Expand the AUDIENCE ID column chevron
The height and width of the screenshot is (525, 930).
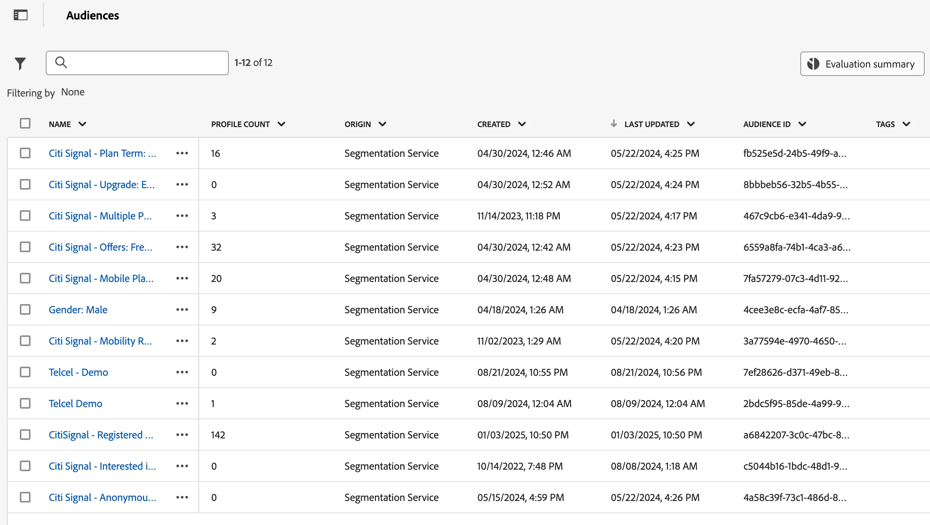[x=802, y=124]
